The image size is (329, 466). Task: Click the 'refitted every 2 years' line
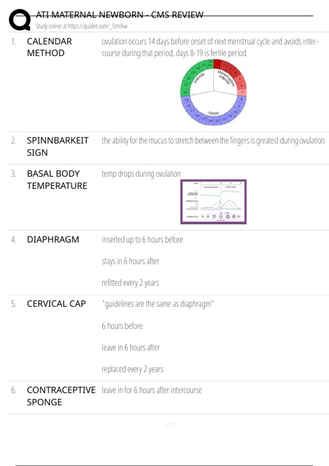(130, 283)
